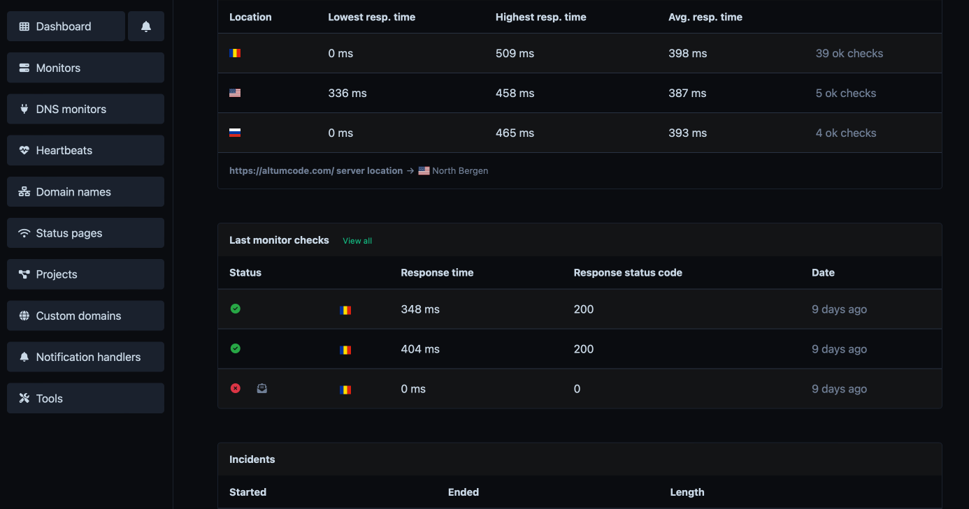Open the Dashboard menu item
The width and height of the screenshot is (969, 509).
coord(66,27)
